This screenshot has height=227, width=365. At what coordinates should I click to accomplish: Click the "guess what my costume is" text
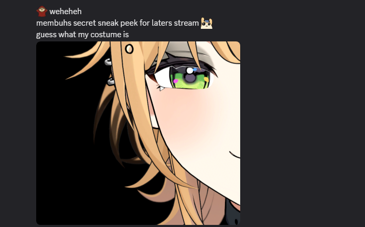click(x=82, y=35)
